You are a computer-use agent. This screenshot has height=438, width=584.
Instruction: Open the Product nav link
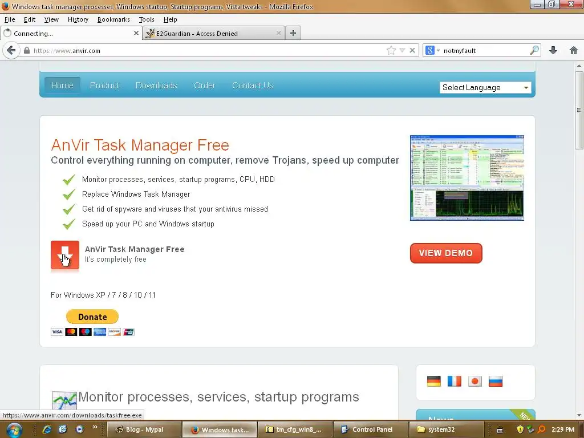click(105, 86)
